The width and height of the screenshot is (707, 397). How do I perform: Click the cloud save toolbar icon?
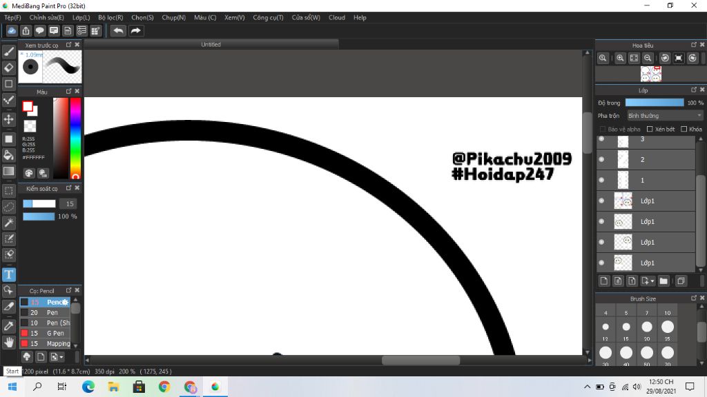12,30
